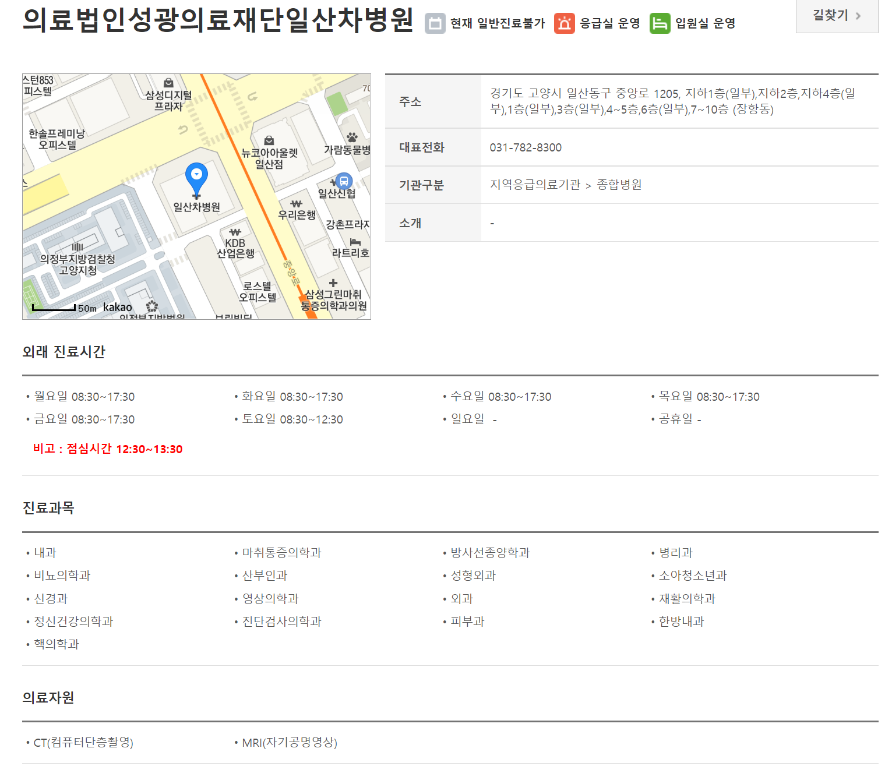Click 현재 일반진료불가 status label

click(x=497, y=23)
